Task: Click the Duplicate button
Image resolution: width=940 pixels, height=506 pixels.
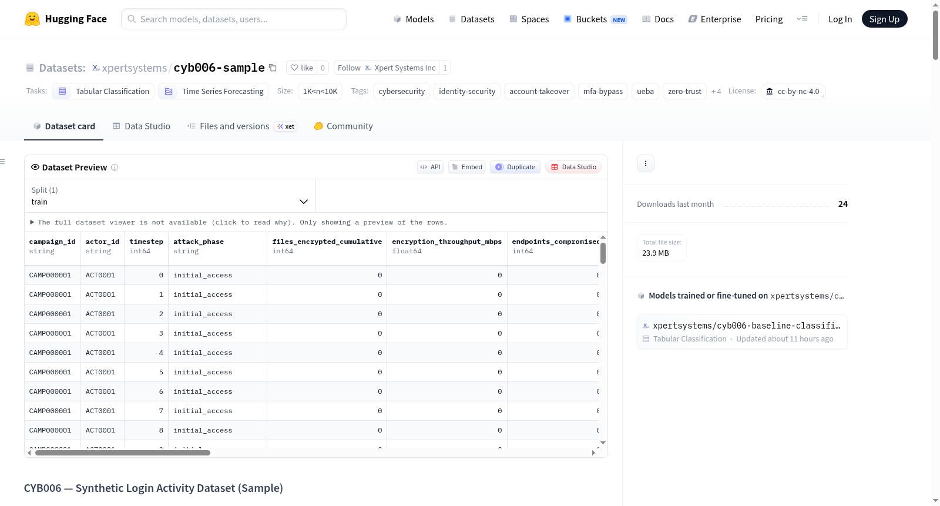Action: coord(515,167)
